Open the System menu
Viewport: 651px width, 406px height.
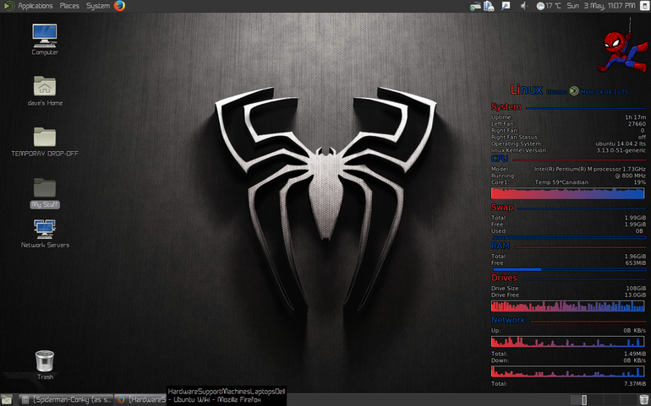click(98, 6)
